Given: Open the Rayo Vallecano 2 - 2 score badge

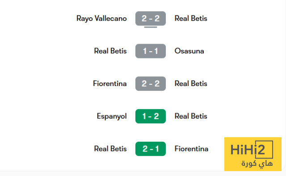Looking at the screenshot, I should pos(151,18).
